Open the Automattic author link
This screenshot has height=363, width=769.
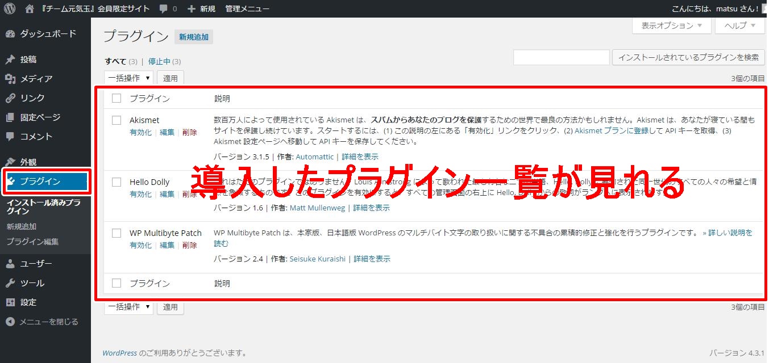(x=315, y=157)
